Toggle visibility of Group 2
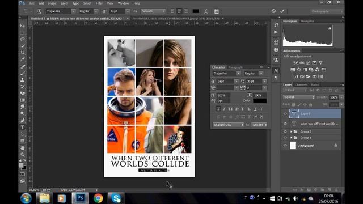The image size is (363, 204). point(285,131)
